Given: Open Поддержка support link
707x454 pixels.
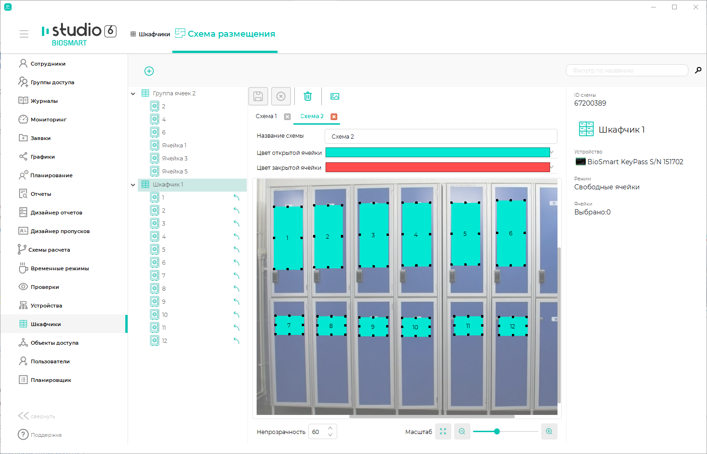Looking at the screenshot, I should tap(40, 434).
